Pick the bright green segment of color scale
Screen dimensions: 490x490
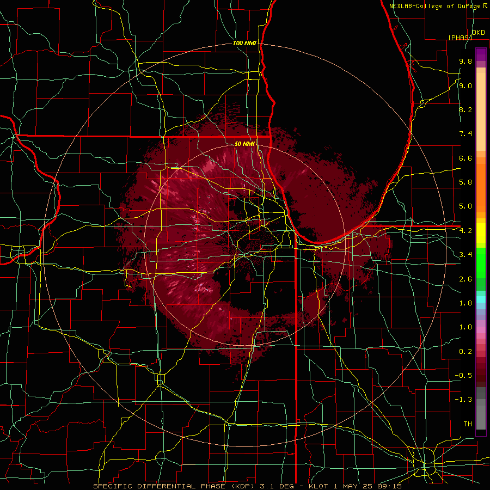point(481,264)
